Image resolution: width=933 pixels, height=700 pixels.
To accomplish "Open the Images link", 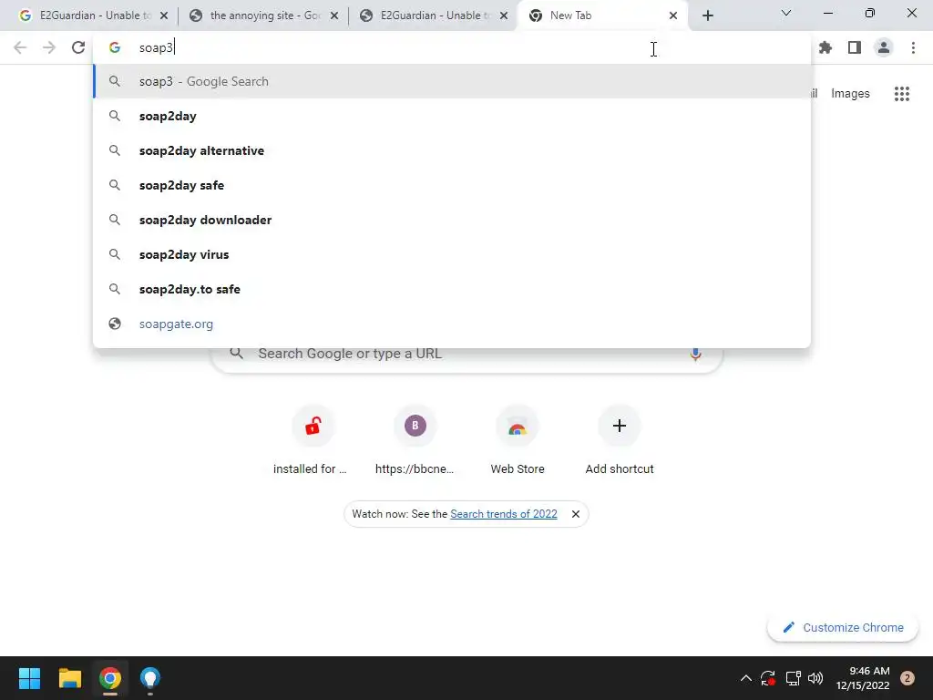I will click(x=850, y=94).
